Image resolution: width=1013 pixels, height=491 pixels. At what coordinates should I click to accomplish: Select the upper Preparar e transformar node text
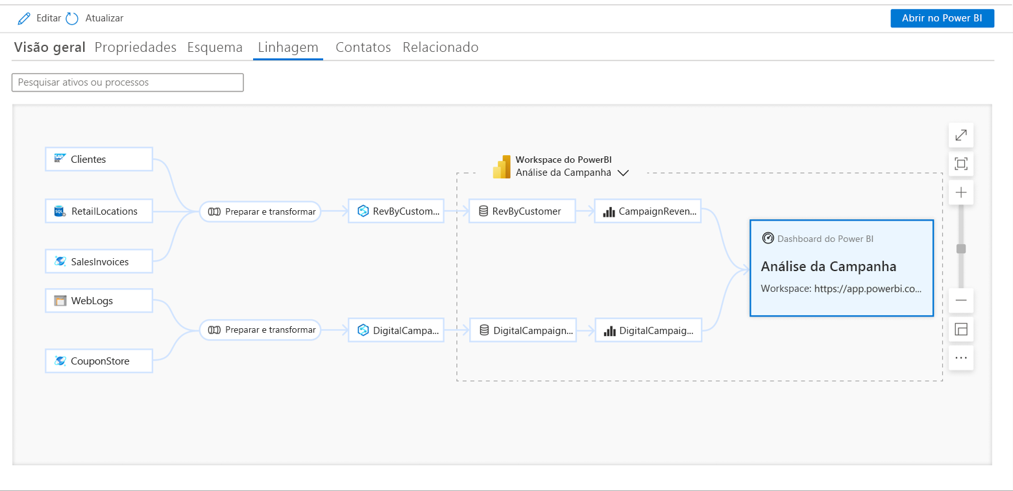tap(271, 211)
